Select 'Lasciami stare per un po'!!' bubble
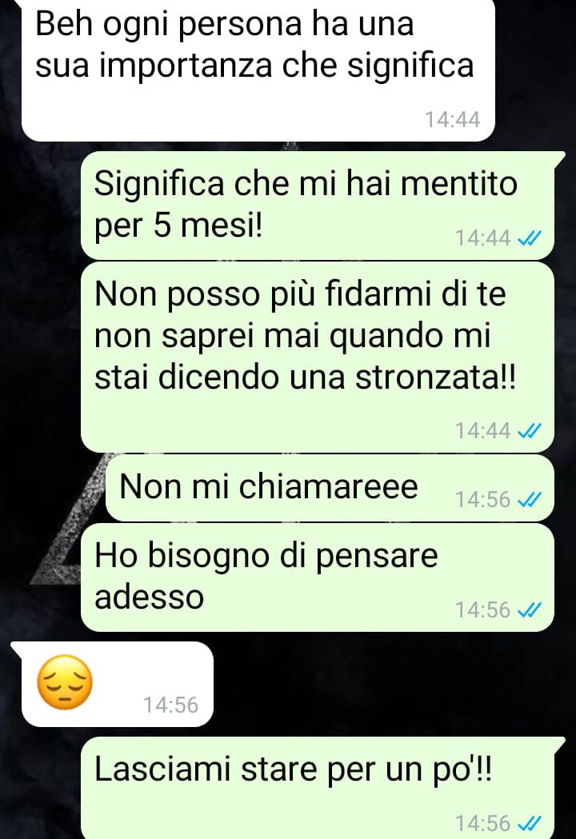The image size is (576, 839). point(322,788)
